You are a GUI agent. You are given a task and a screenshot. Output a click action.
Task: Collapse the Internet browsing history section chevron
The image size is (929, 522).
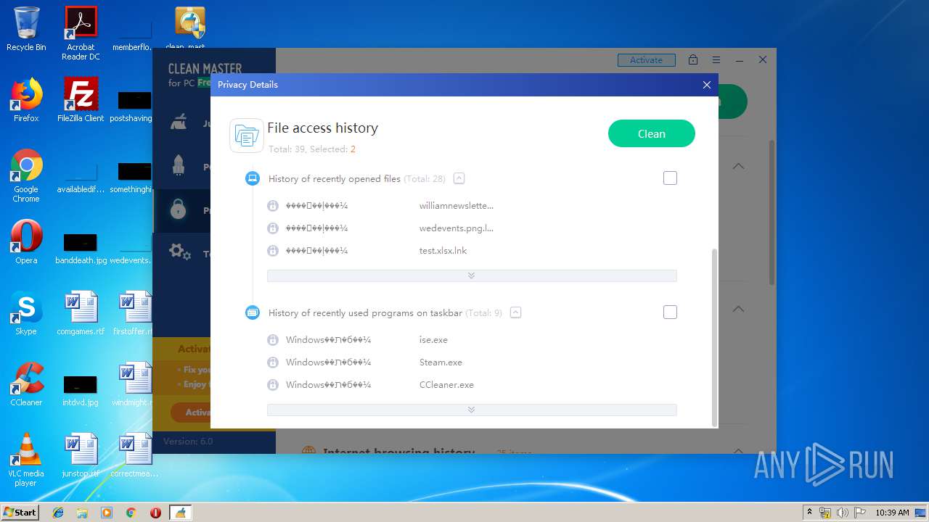tap(738, 450)
